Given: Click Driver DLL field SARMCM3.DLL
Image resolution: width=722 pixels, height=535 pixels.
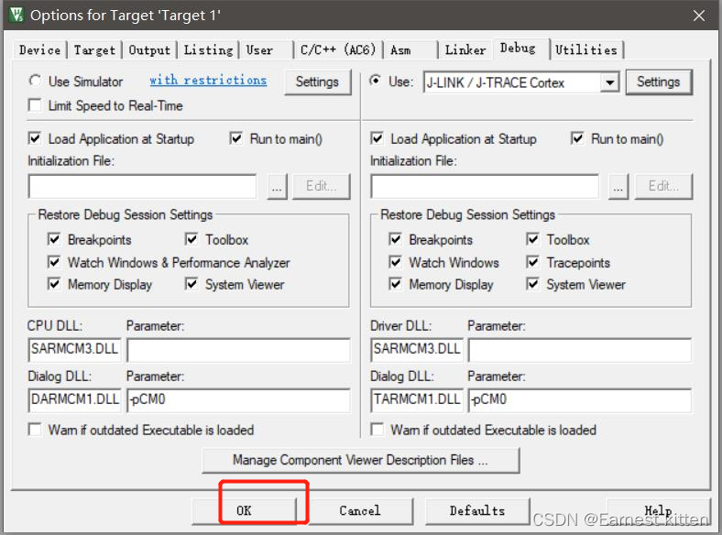Looking at the screenshot, I should pos(417,349).
